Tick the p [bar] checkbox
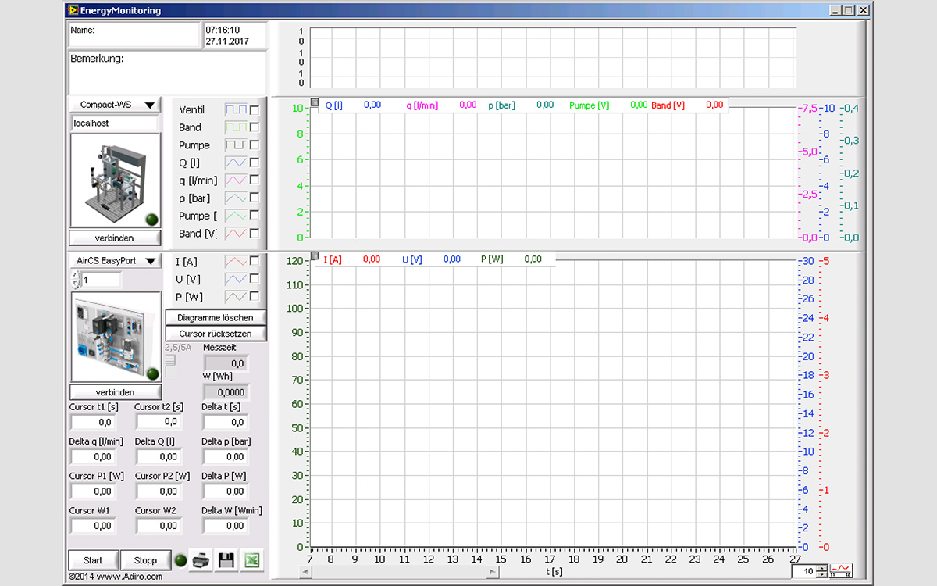This screenshot has height=586, width=937. pyautogui.click(x=255, y=198)
